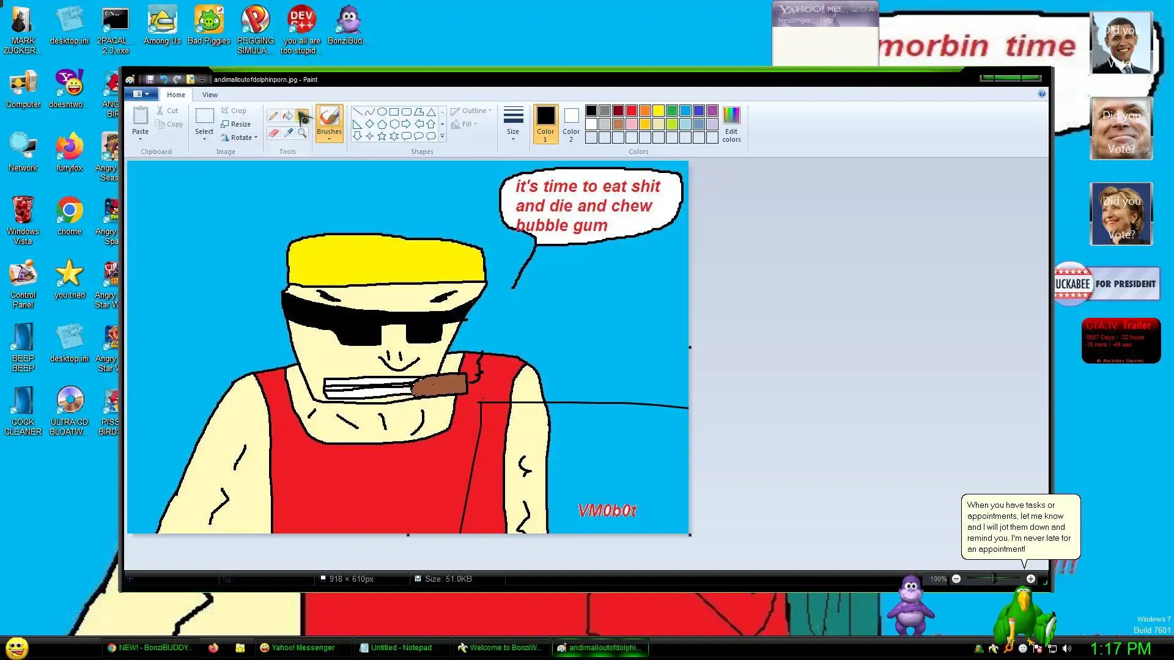Choose the Color picker eyedropper tool

pyautogui.click(x=288, y=133)
